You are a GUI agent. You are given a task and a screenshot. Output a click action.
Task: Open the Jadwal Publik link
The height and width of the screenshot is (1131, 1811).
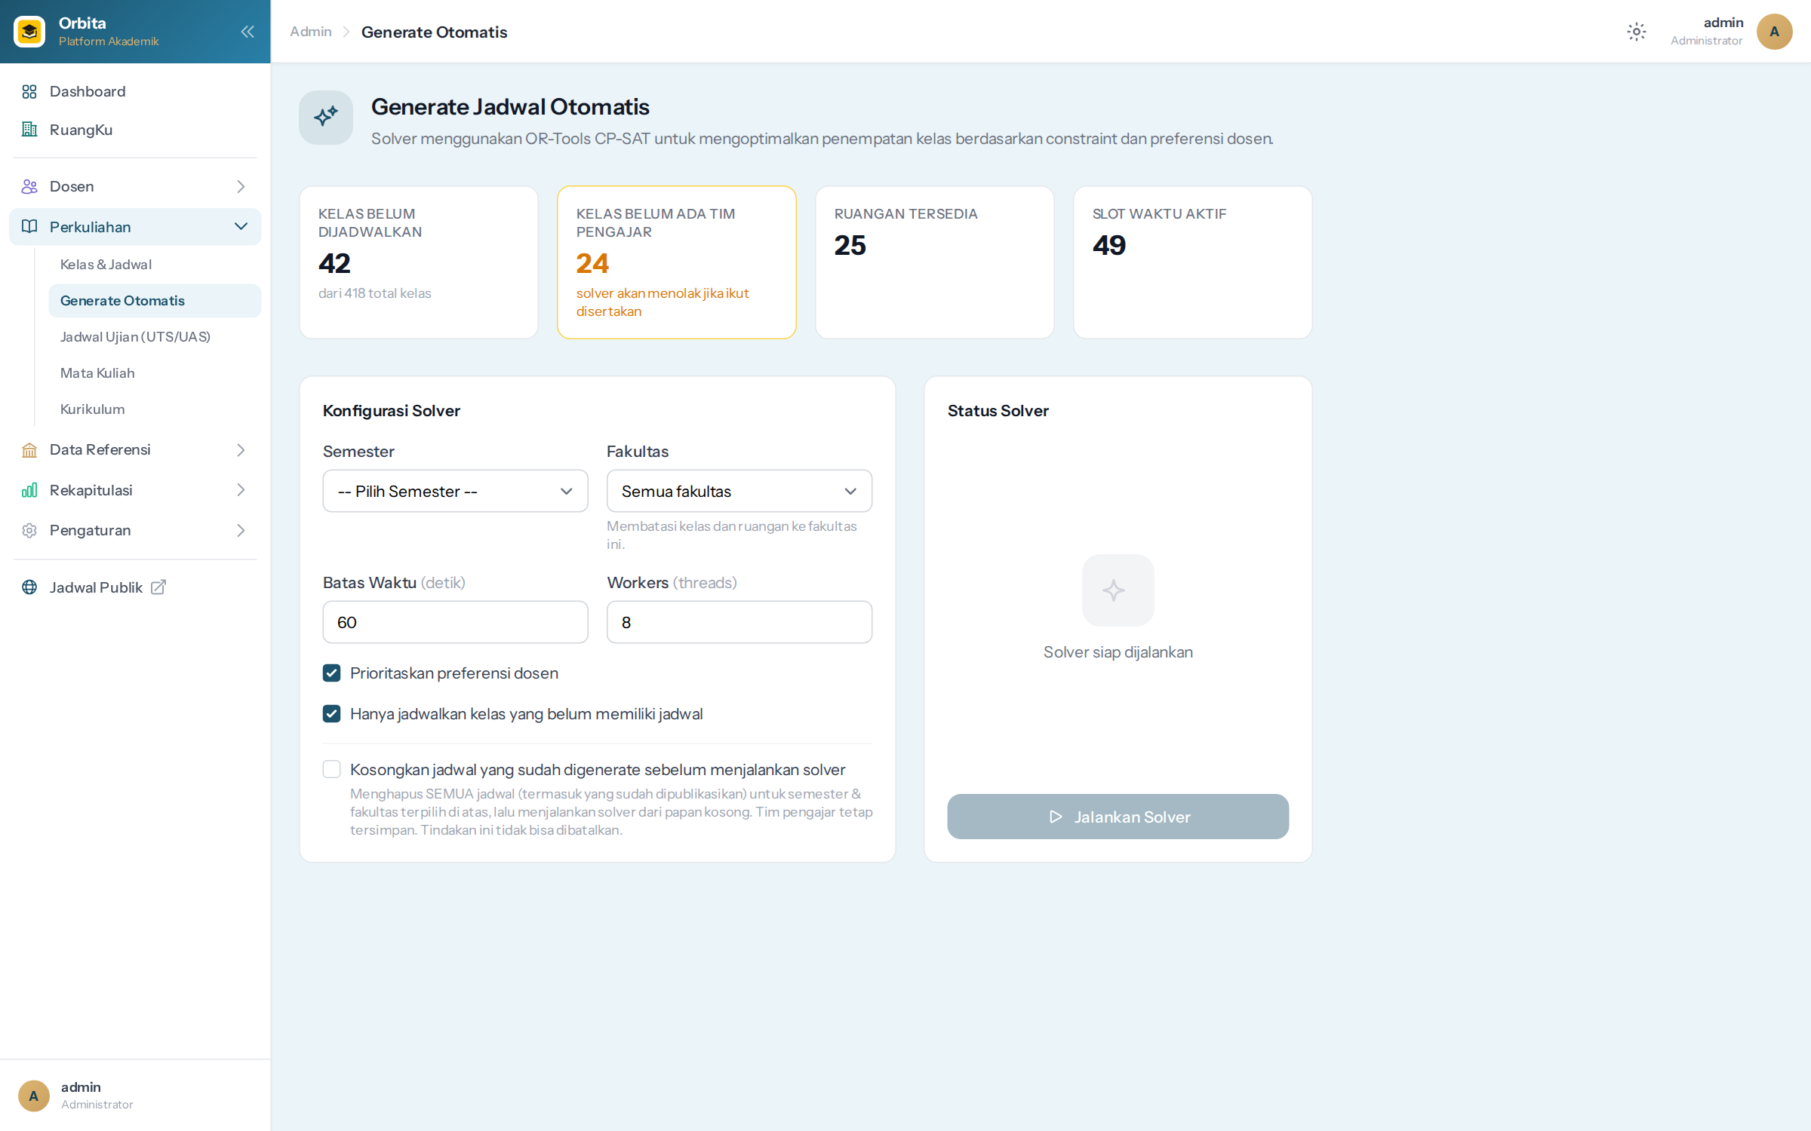click(x=96, y=587)
